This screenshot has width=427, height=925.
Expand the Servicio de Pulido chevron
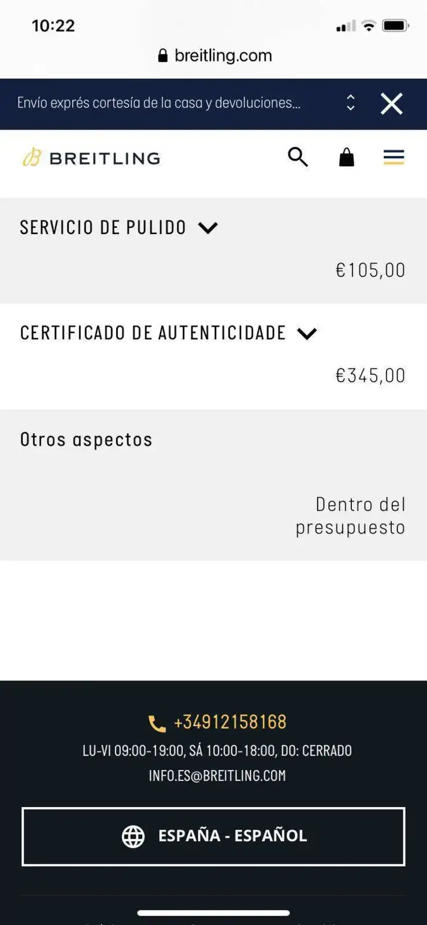[208, 228]
